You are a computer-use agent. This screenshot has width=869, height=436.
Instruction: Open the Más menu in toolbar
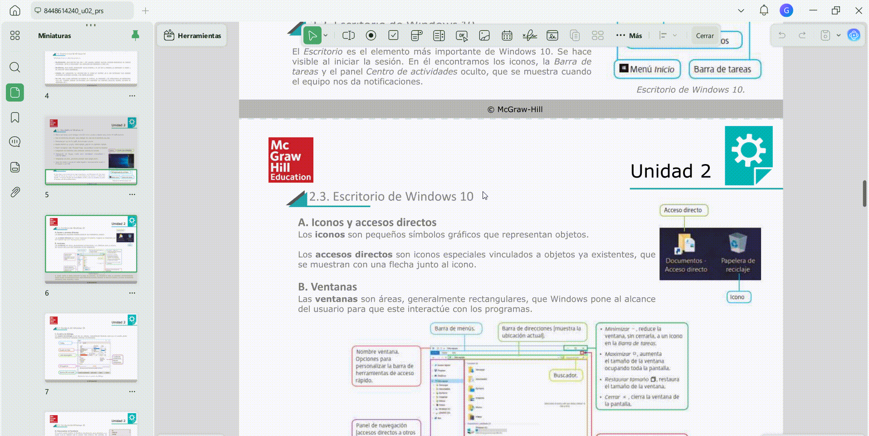click(629, 35)
